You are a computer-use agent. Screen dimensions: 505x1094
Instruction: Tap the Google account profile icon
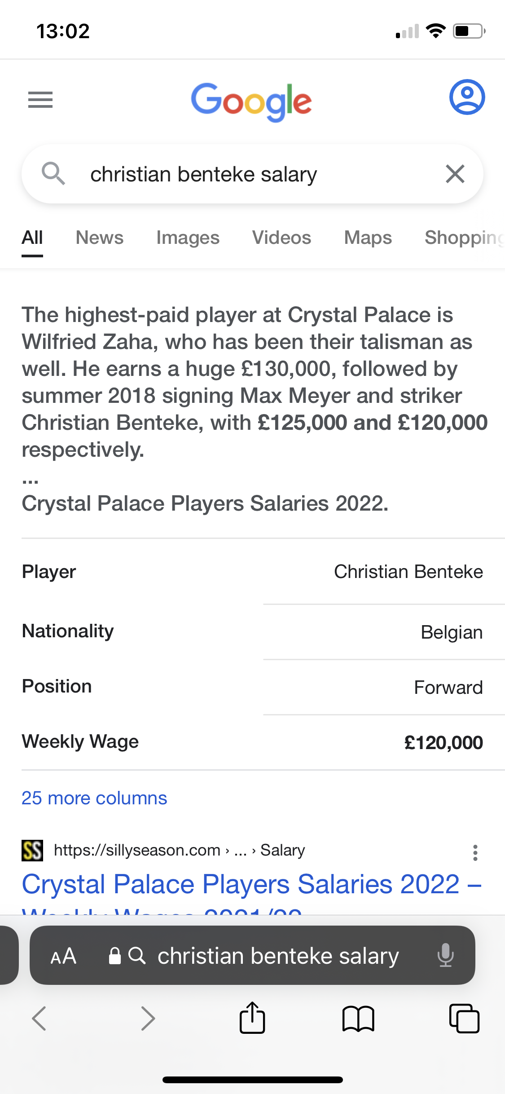(x=467, y=97)
